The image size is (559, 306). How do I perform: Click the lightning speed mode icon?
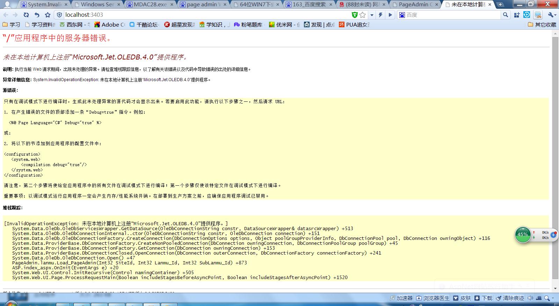click(x=380, y=15)
